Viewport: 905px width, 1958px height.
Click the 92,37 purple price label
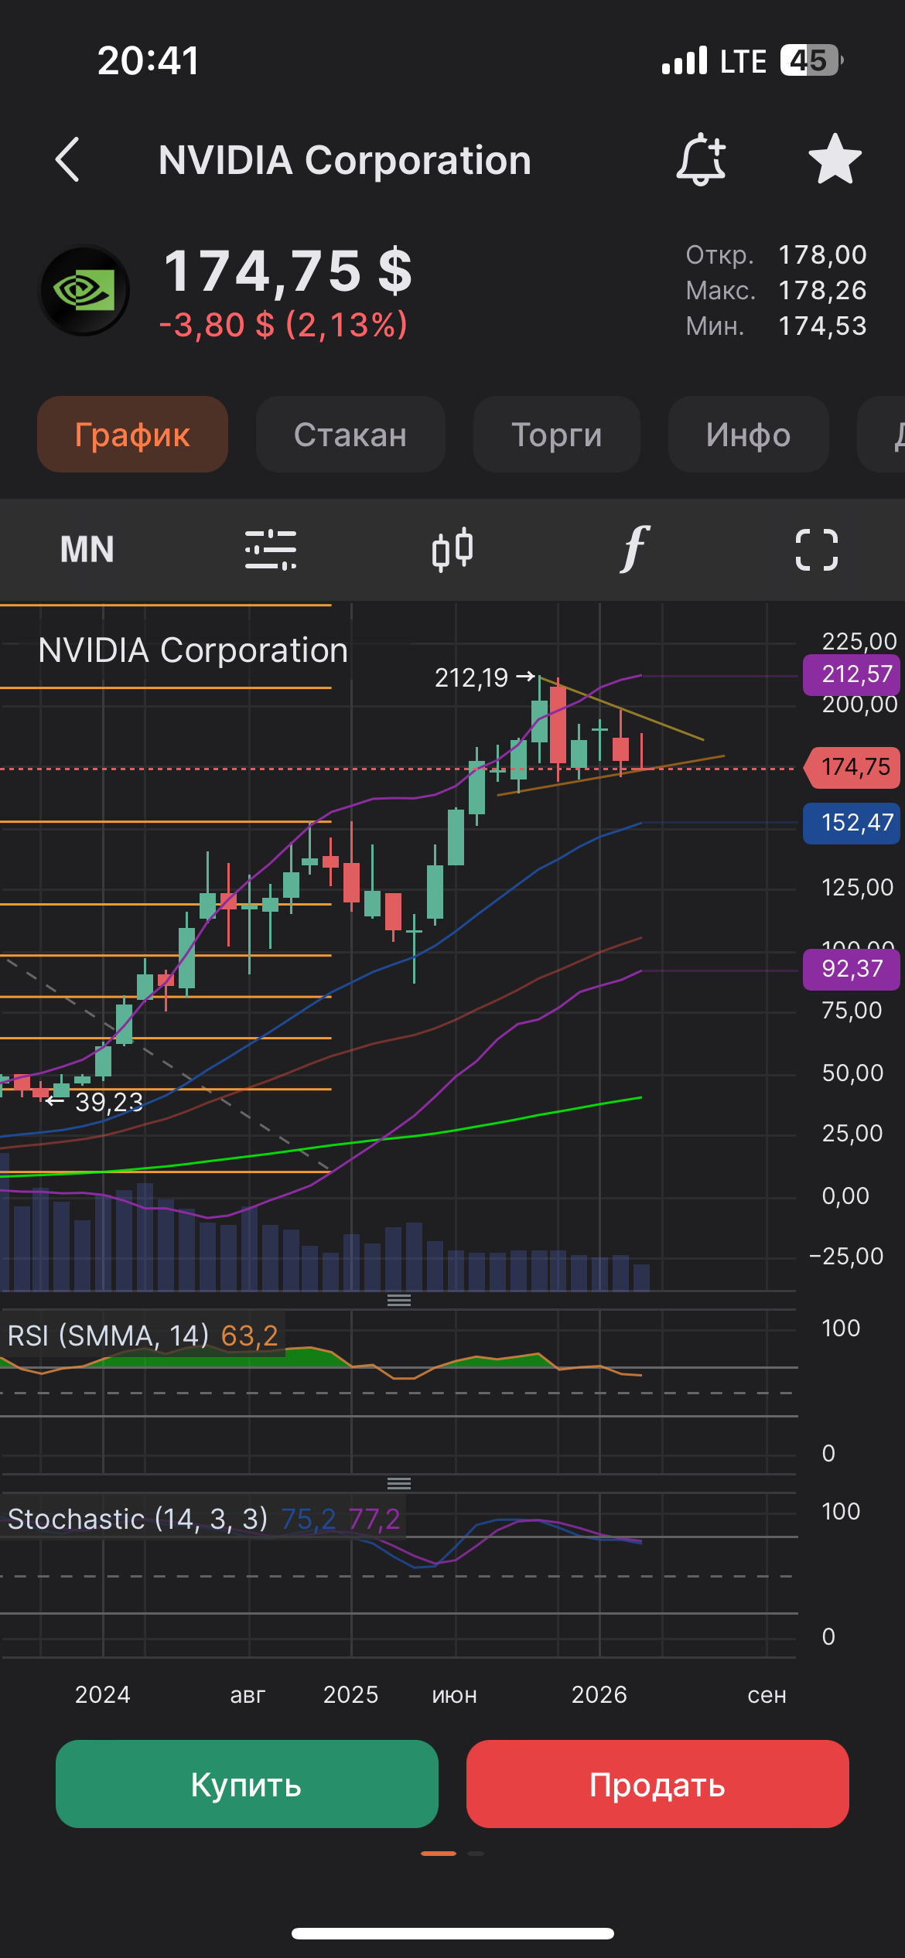point(852,969)
